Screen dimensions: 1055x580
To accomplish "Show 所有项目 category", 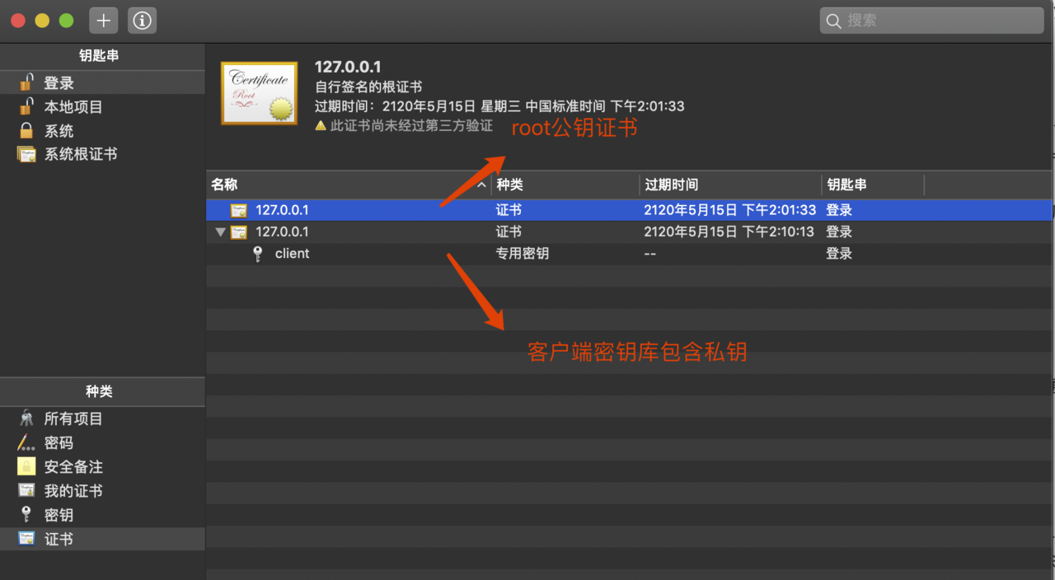I will coord(73,419).
